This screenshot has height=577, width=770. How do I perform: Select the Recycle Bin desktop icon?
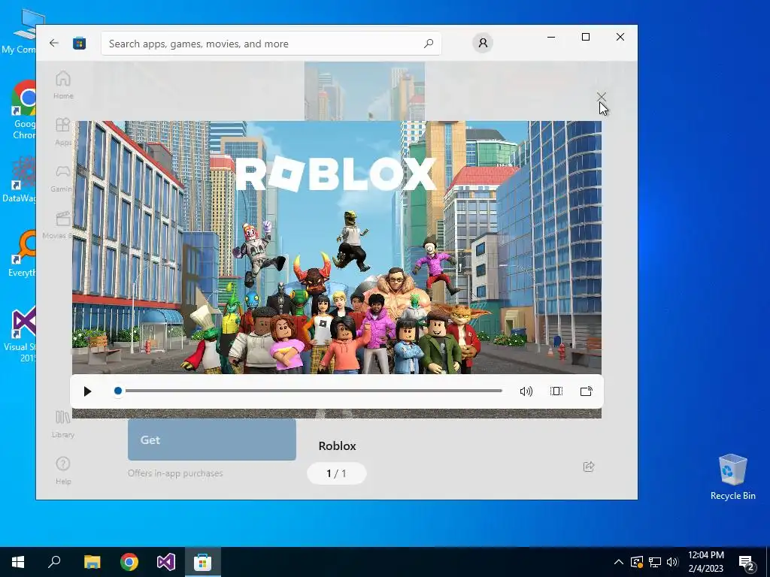coord(732,477)
